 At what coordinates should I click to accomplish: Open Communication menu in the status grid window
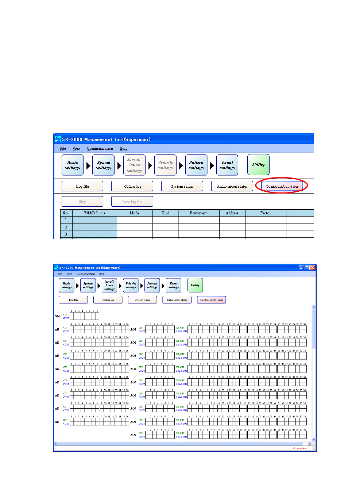click(85, 274)
